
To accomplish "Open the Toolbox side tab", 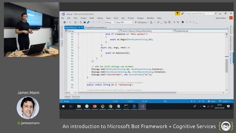I will point(62,43).
